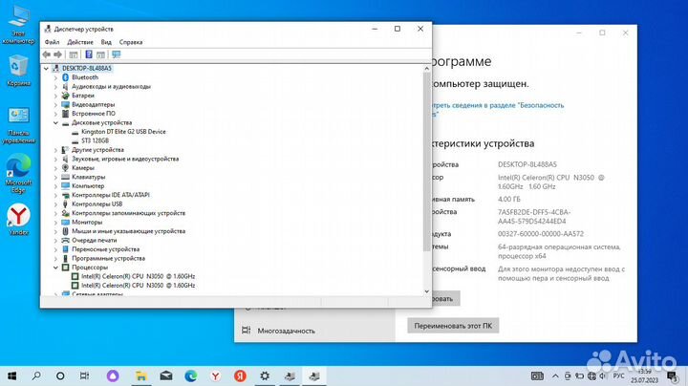This screenshot has width=688, height=386.
Task: Expand Аудиовходы и аудиовыходы category
Action: click(x=55, y=86)
